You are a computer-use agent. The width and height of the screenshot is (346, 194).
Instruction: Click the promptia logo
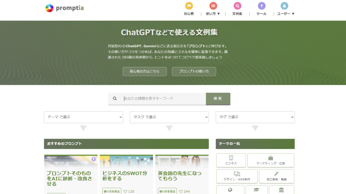[x=65, y=8]
